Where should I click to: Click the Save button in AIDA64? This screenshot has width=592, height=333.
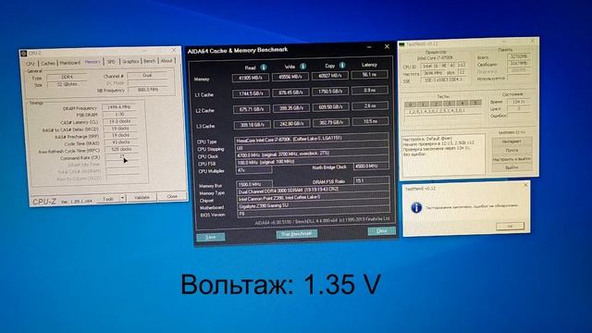(x=211, y=237)
